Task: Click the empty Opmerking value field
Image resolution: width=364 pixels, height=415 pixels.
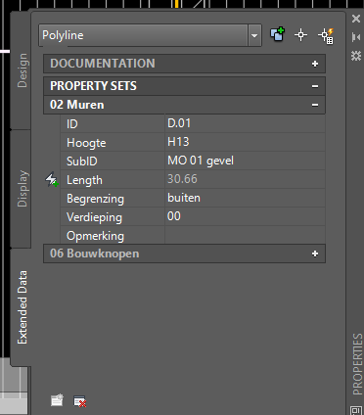Action: click(x=245, y=235)
